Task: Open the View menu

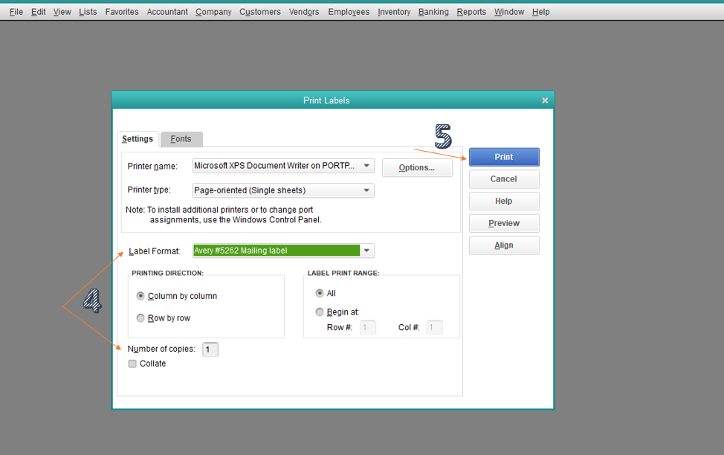Action: (x=62, y=12)
